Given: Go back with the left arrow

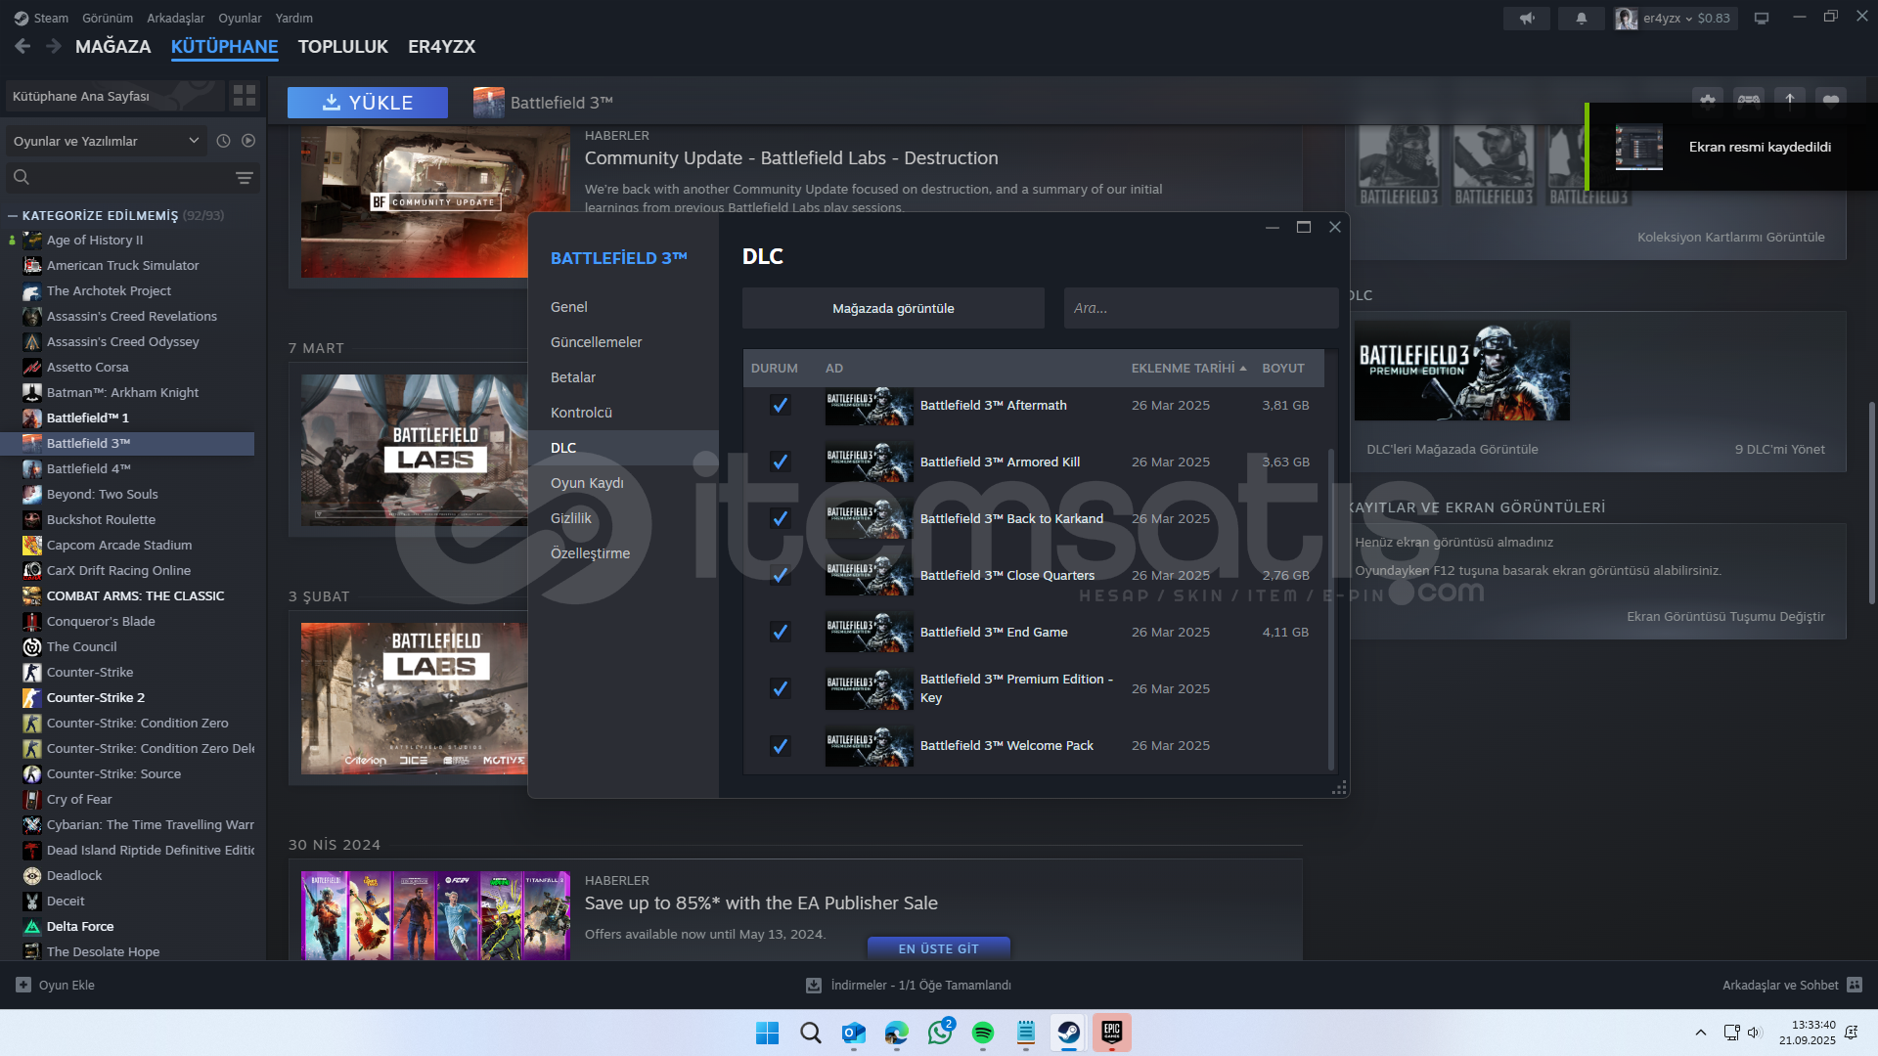Looking at the screenshot, I should [x=22, y=46].
